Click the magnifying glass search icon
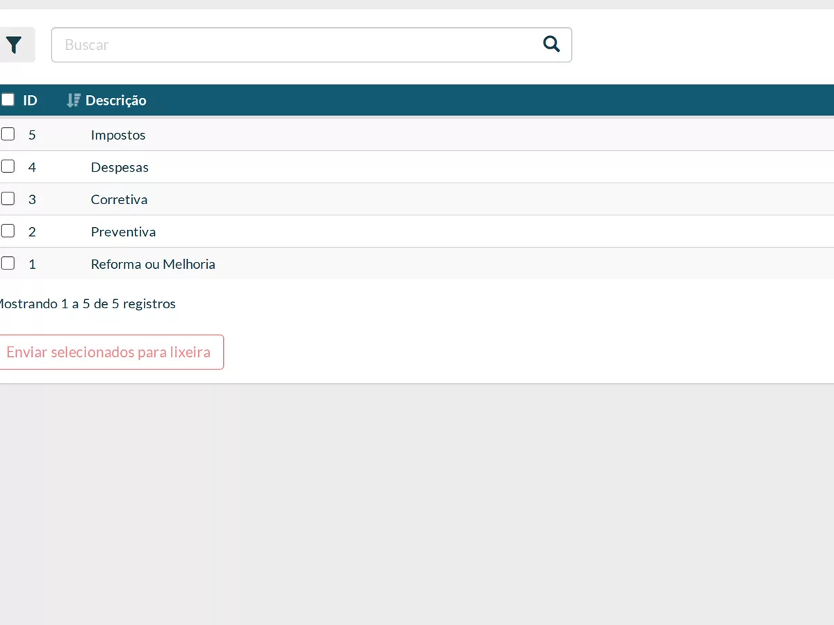 551,44
